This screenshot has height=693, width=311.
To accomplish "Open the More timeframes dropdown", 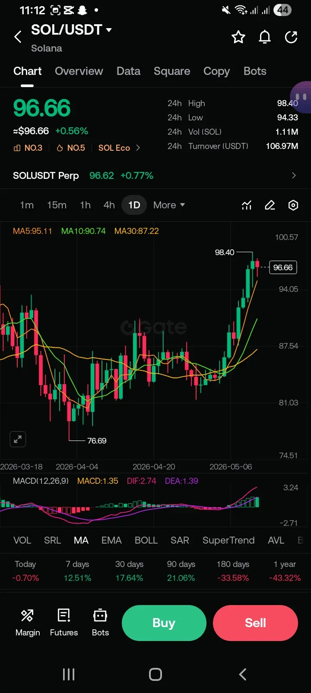I will [x=169, y=205].
